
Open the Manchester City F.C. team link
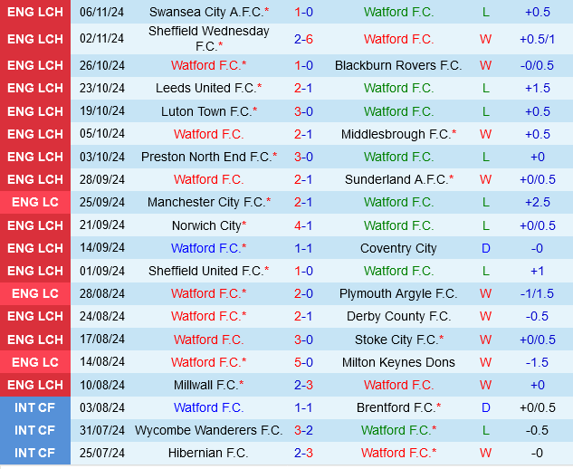coord(205,202)
